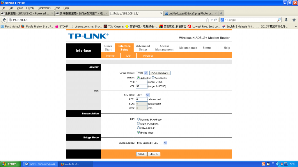
Task: Open the Bookmarks menu
Action: click(44, 8)
